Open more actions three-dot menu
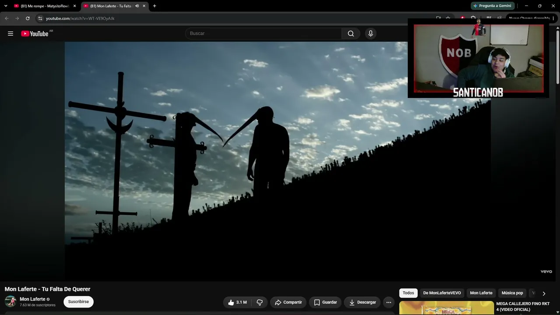The width and height of the screenshot is (560, 315). (x=388, y=302)
